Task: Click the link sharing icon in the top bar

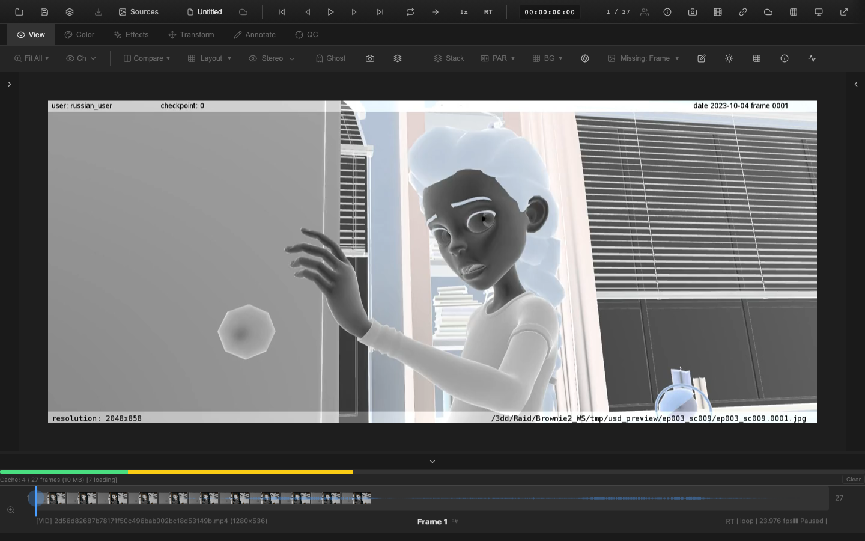Action: pos(743,12)
